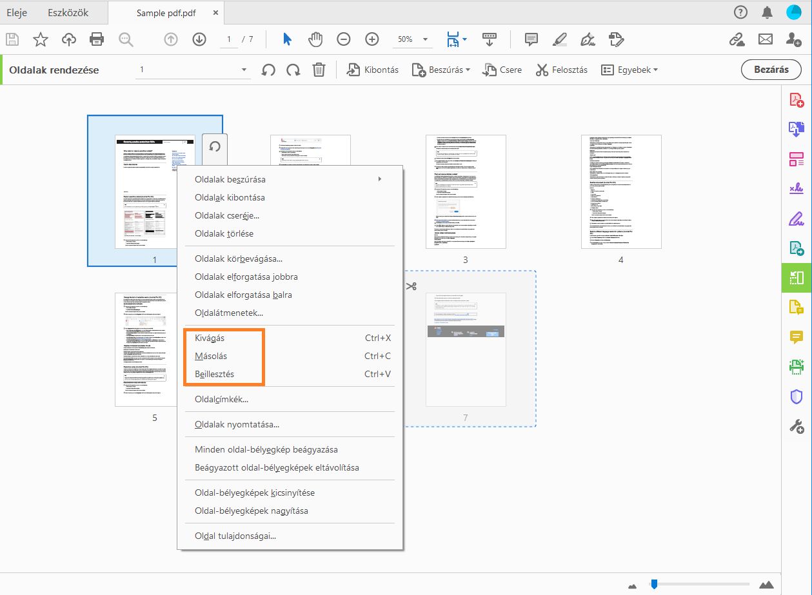
Task: Adjust the thumbnail size slider
Action: pos(654,584)
